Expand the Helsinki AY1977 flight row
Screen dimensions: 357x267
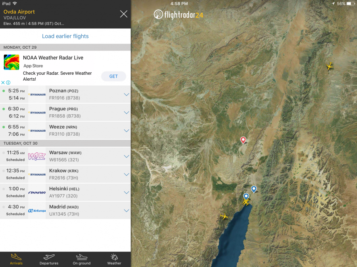tap(127, 193)
